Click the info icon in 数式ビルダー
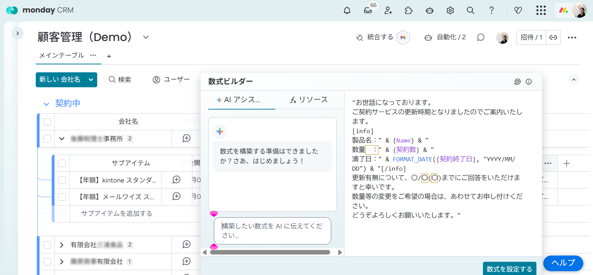Screen dimensions: 593x275 click(x=528, y=82)
